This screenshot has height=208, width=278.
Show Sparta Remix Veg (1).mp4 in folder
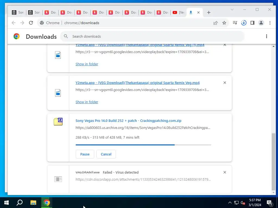(87, 64)
